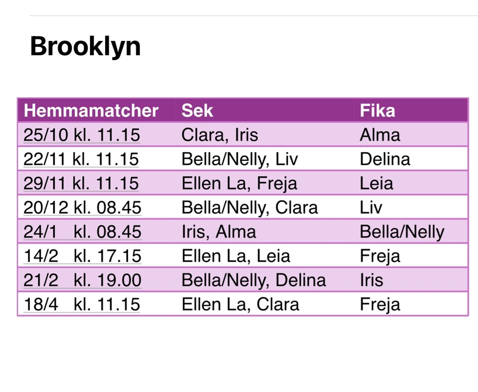The height and width of the screenshot is (392, 478).
Task: Select the "Bella/Nelly, Liv" cell
Action: (x=239, y=159)
